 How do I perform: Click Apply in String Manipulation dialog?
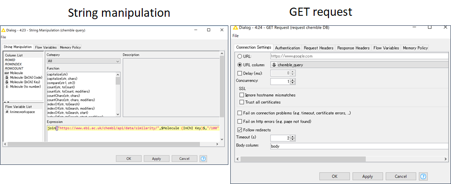[157, 159]
